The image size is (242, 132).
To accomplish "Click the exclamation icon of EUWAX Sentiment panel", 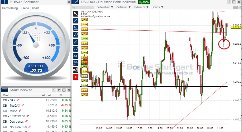I will tap(4, 2).
